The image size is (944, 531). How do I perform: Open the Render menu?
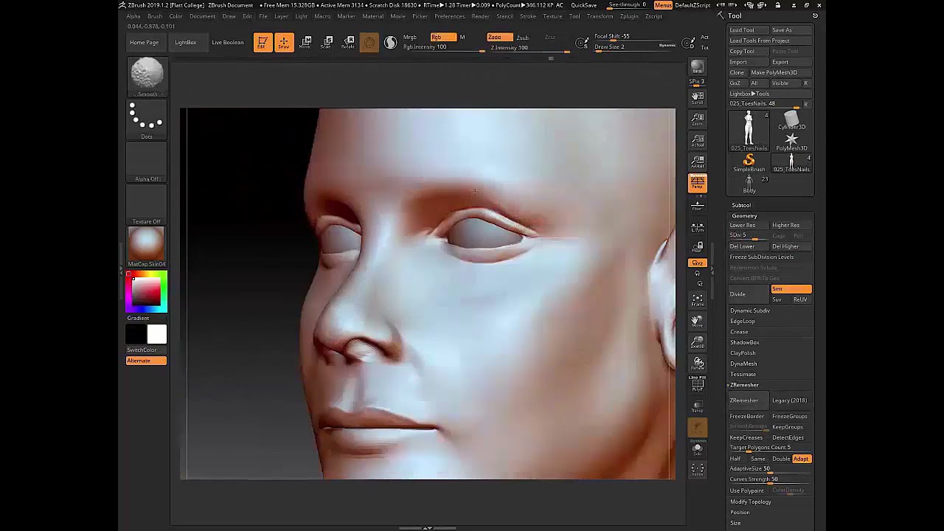480,16
